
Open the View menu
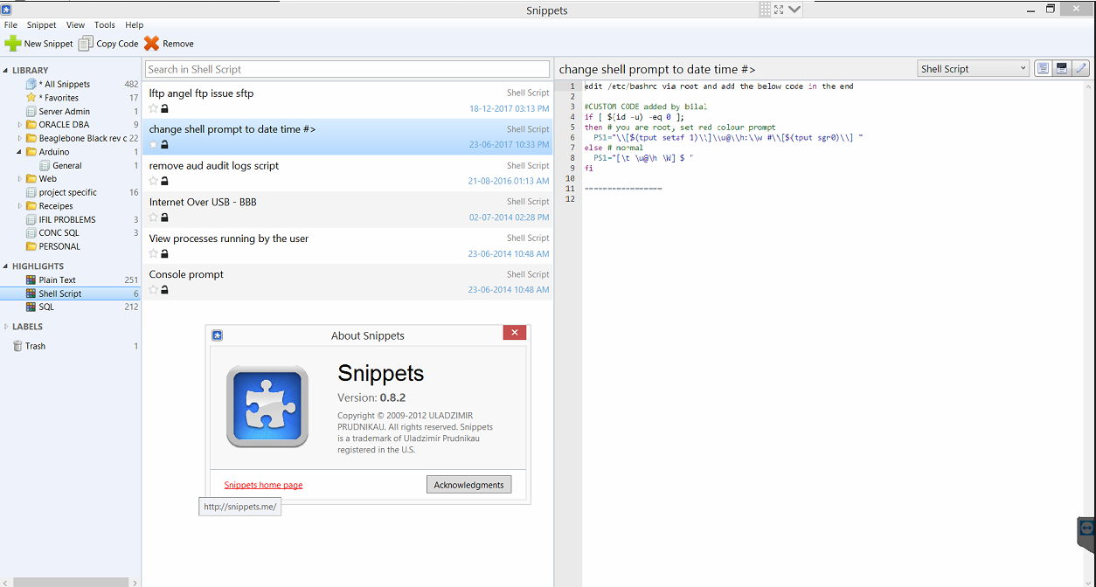pos(75,25)
